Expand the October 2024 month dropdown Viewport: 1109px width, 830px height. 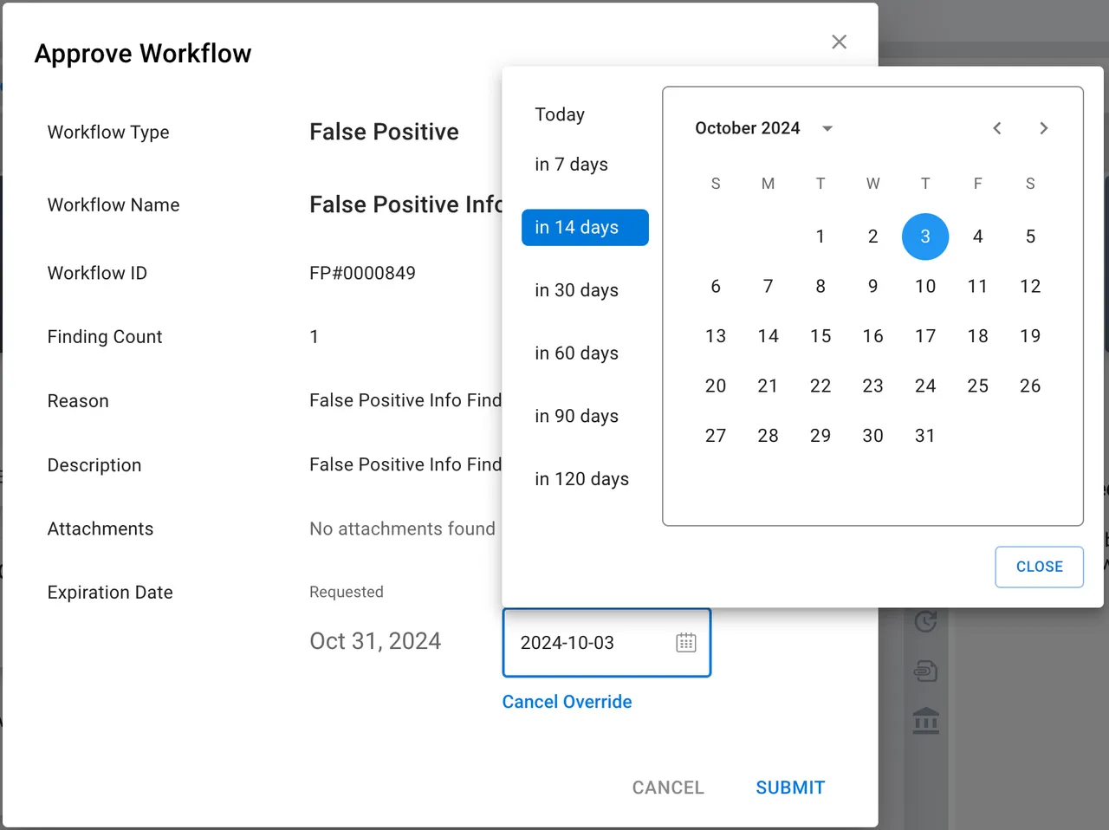[x=827, y=128]
